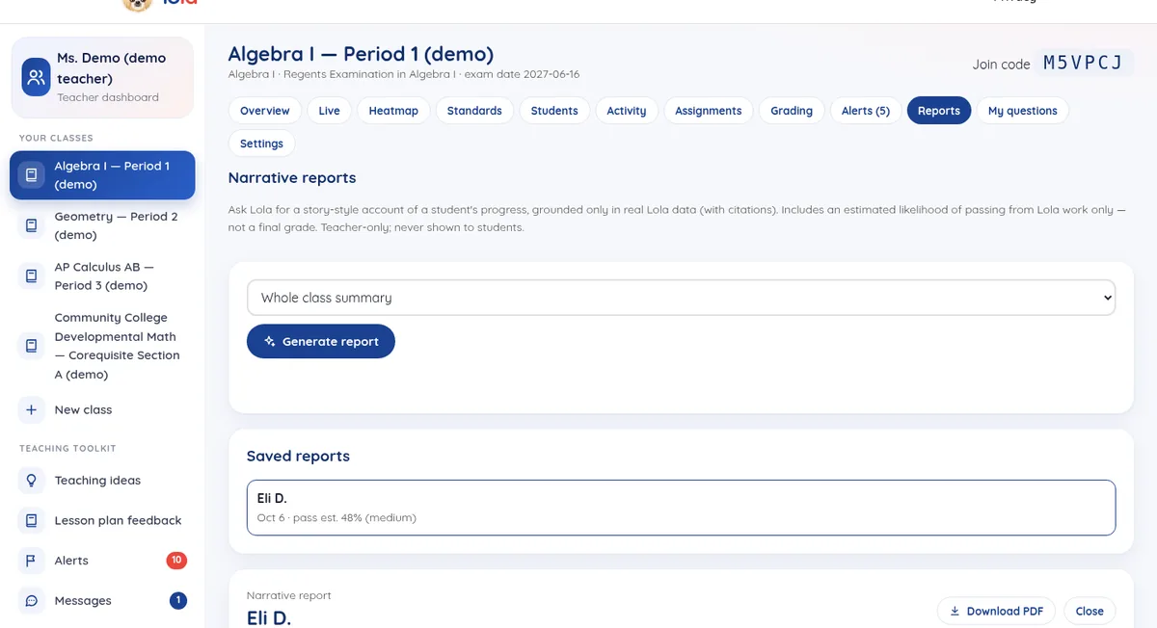1157x628 pixels.
Task: Click the Download PDF button
Action: click(x=996, y=611)
